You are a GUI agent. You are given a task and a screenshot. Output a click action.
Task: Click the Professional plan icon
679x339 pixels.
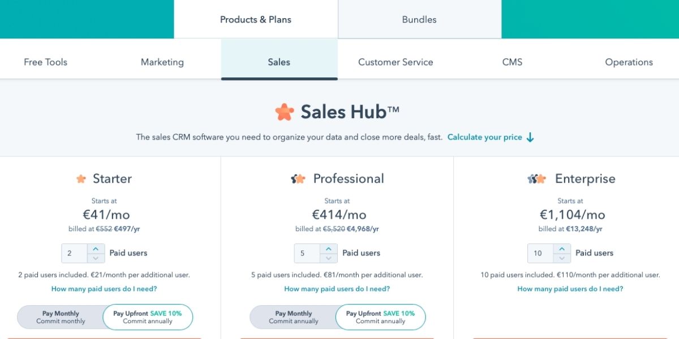[298, 179]
